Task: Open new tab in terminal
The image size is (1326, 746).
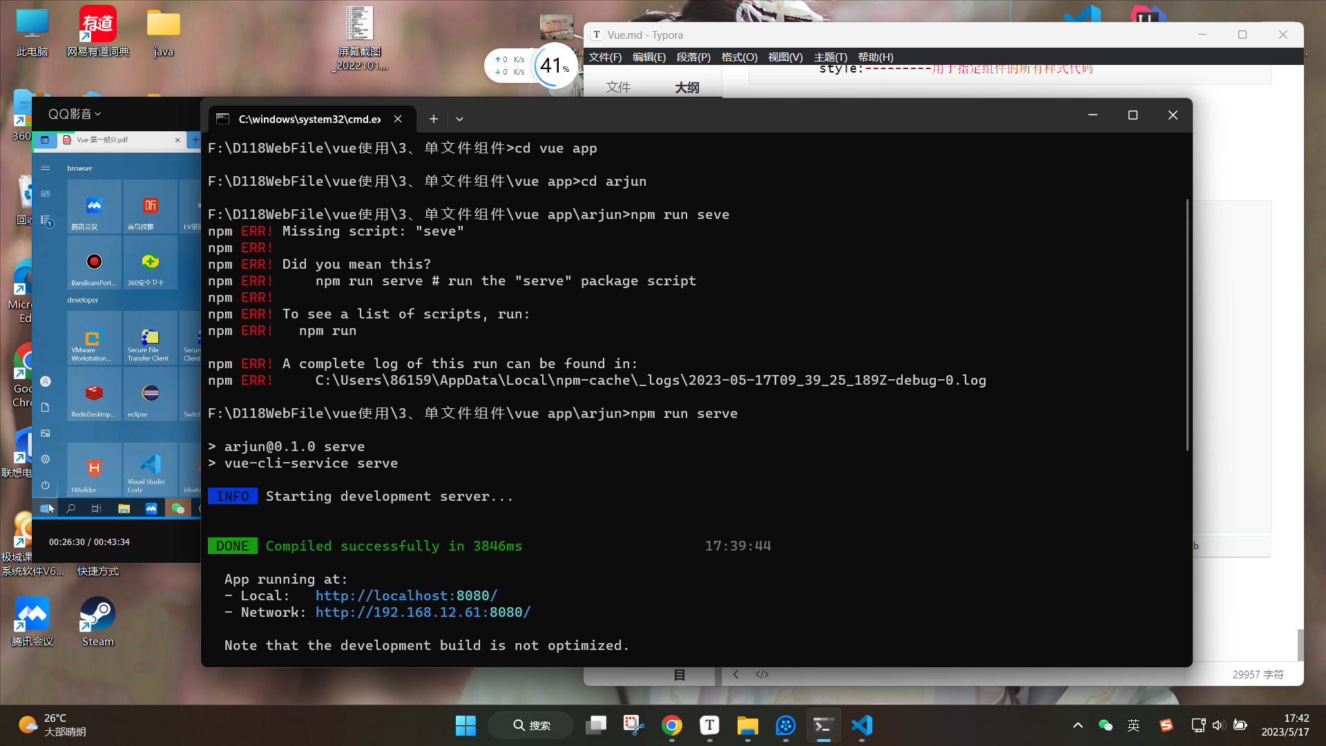Action: click(433, 119)
